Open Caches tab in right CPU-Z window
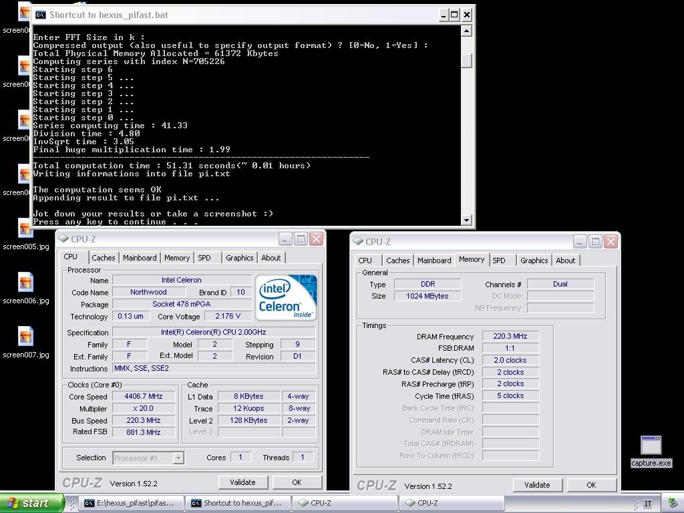The image size is (684, 513). tap(398, 261)
